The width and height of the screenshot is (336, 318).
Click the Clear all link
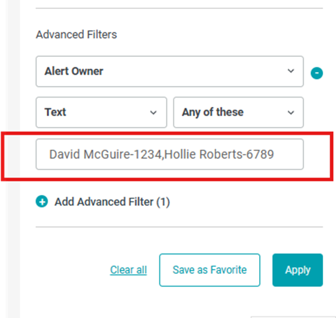[x=128, y=270]
